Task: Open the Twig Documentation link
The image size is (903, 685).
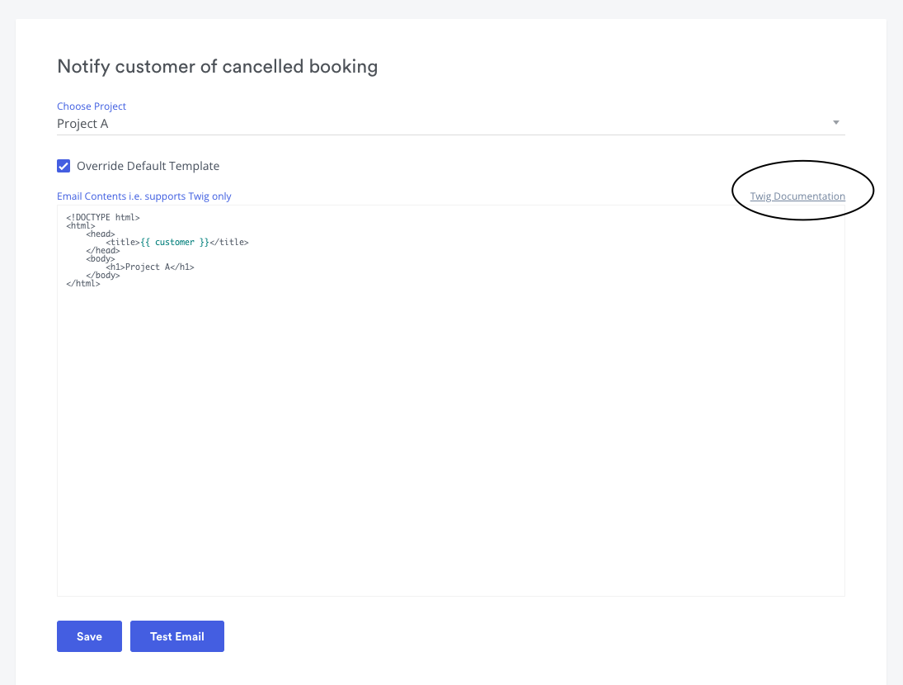Action: (797, 196)
